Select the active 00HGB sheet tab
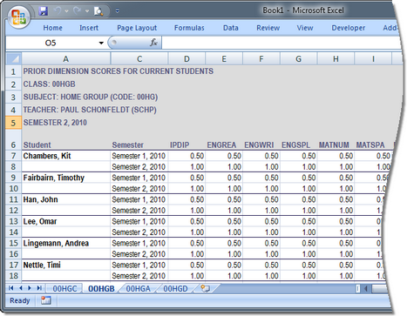 pyautogui.click(x=101, y=289)
